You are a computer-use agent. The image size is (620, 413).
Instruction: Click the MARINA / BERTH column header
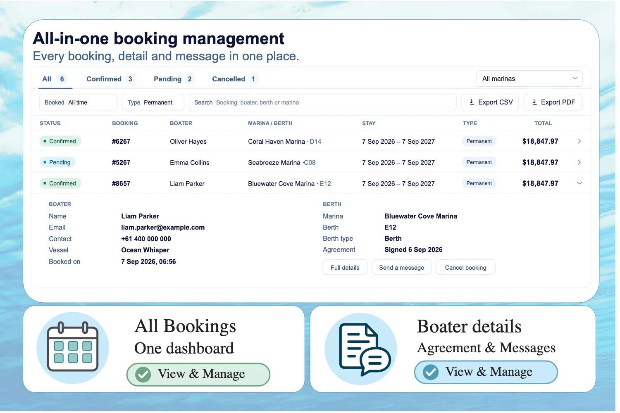pos(270,123)
